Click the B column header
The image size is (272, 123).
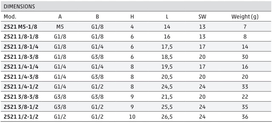[98, 16]
